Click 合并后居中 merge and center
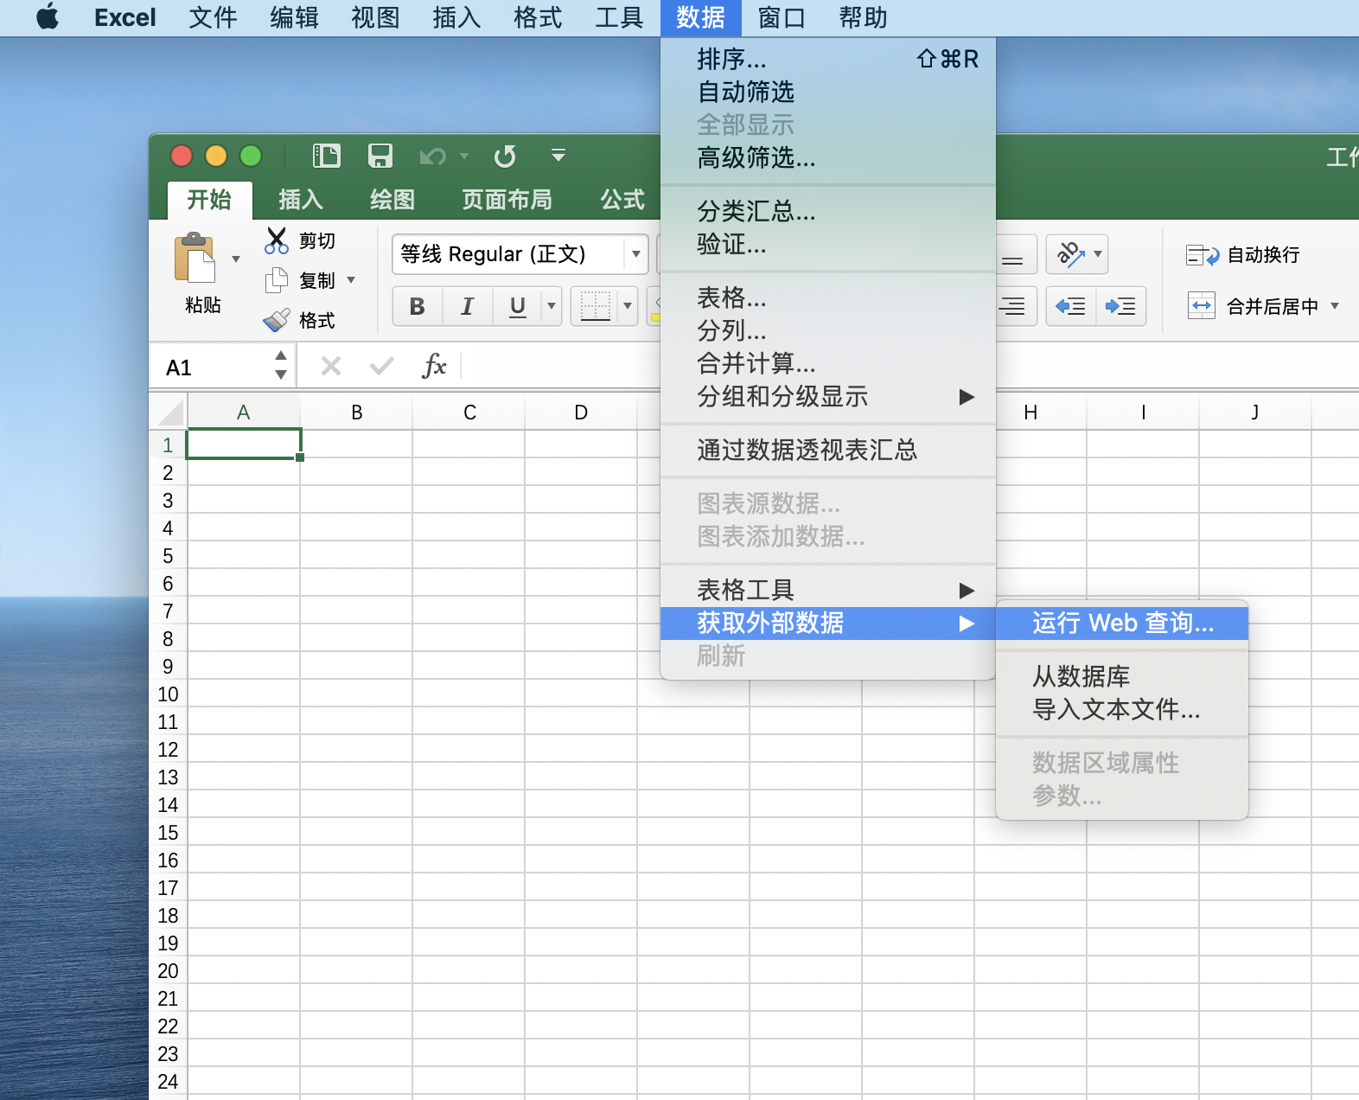The width and height of the screenshot is (1359, 1100). [1253, 306]
